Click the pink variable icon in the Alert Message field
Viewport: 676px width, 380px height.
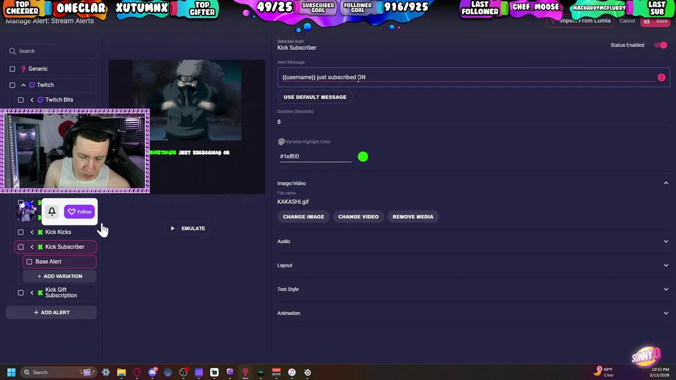pyautogui.click(x=661, y=78)
